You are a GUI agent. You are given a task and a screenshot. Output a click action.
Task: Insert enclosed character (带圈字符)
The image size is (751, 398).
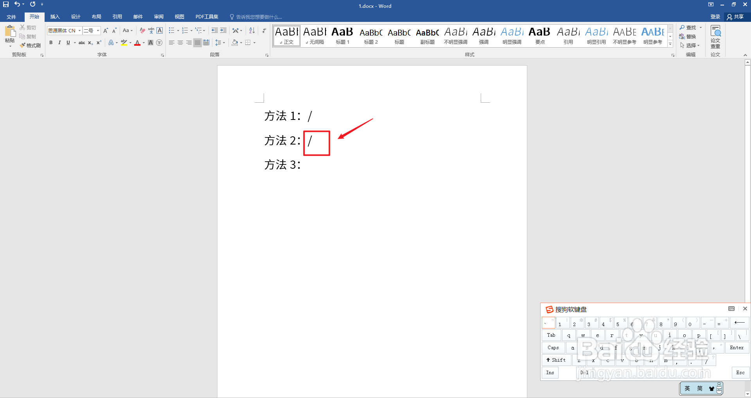[x=159, y=43]
